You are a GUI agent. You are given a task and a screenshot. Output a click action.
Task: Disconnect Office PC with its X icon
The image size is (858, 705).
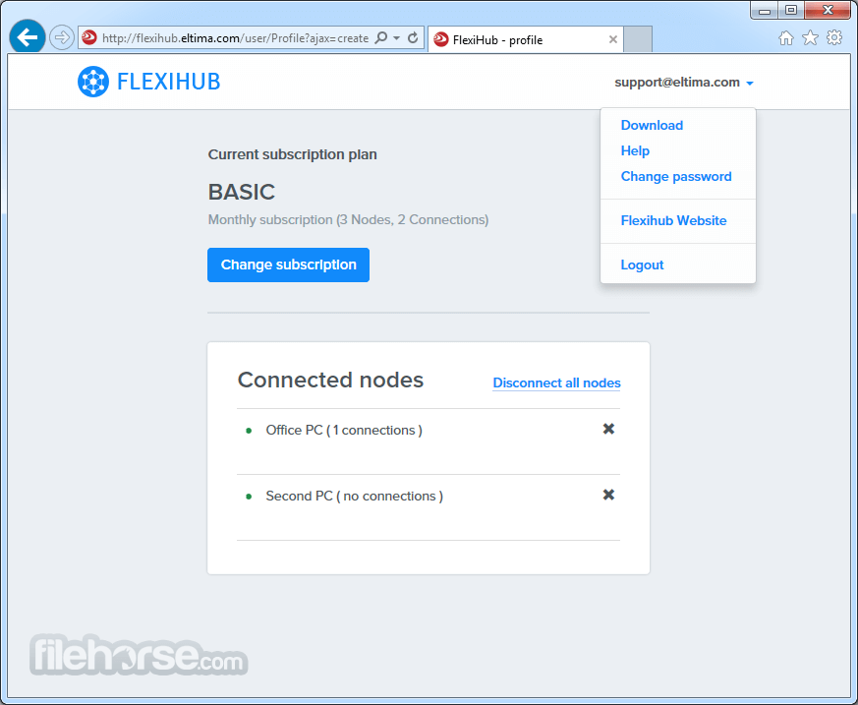[608, 429]
